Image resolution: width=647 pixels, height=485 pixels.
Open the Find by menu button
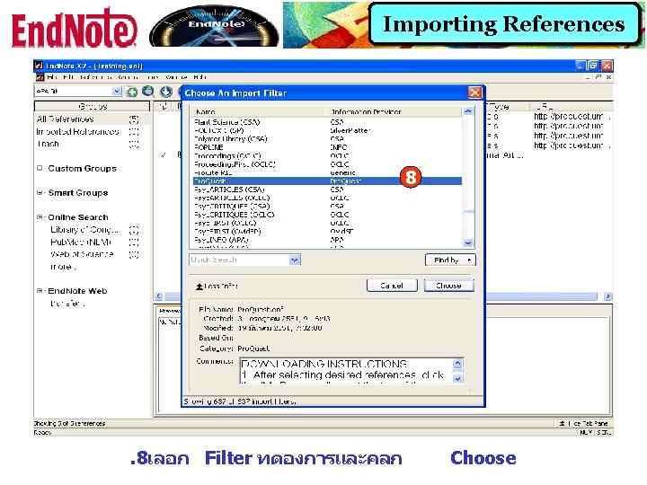[450, 260]
